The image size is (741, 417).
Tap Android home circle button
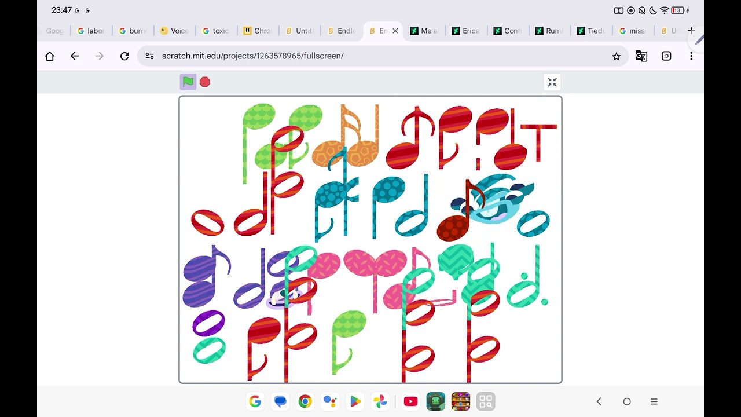[x=627, y=401]
